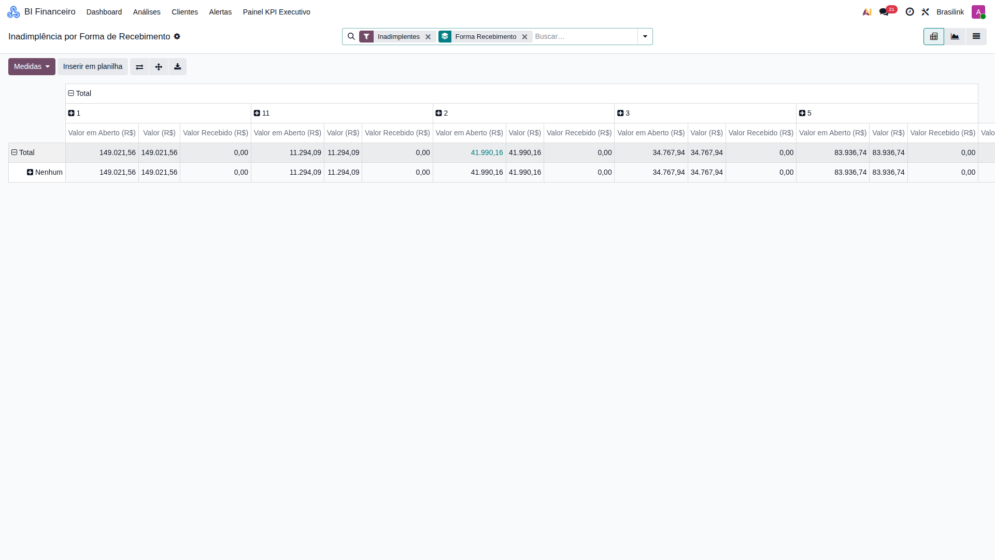Switch to the list view icon
The image size is (995, 560).
click(x=976, y=37)
